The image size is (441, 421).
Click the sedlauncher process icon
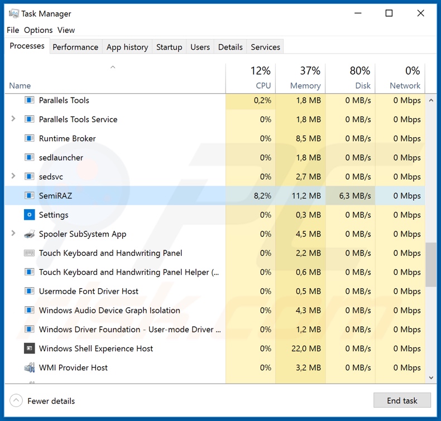coord(29,157)
